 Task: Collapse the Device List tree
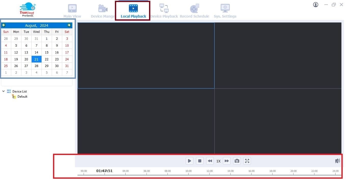coord(3,91)
